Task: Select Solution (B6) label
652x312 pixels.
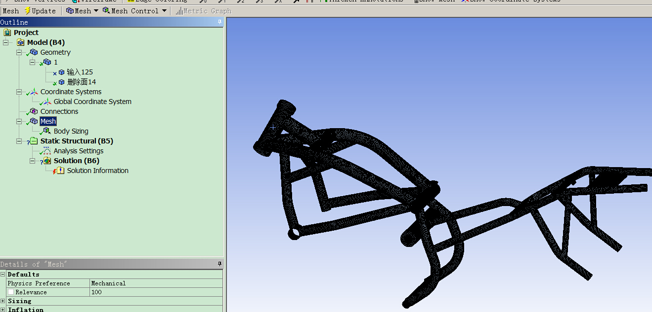Action: (x=77, y=161)
